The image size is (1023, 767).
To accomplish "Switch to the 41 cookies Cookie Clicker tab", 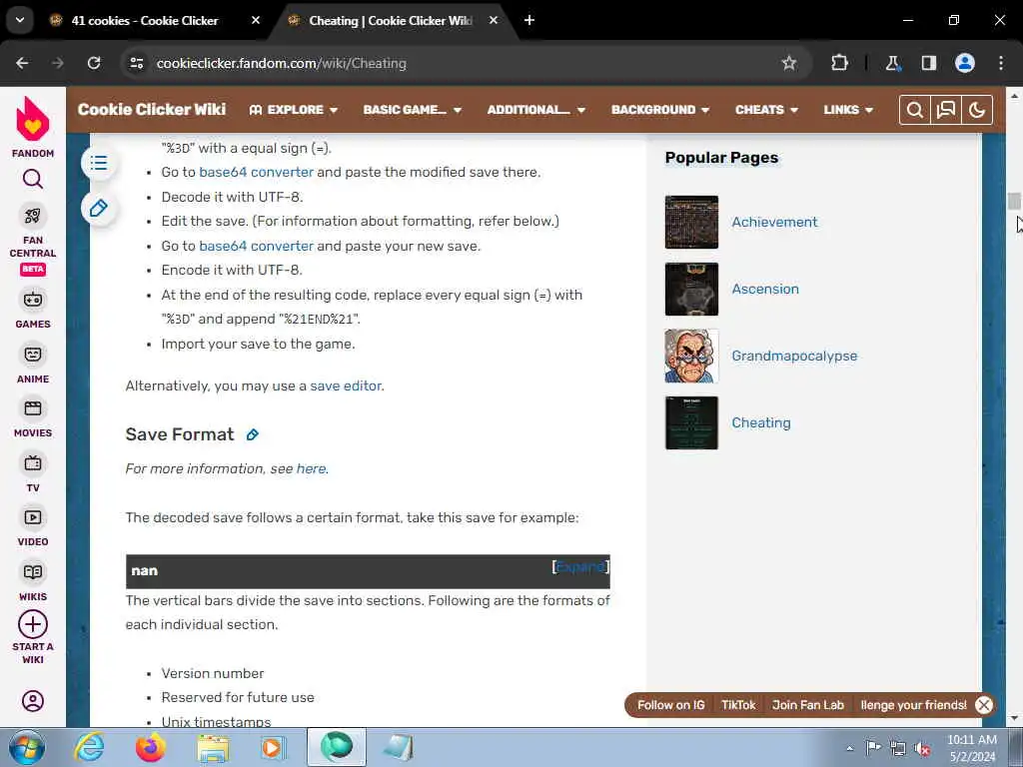I will [144, 20].
